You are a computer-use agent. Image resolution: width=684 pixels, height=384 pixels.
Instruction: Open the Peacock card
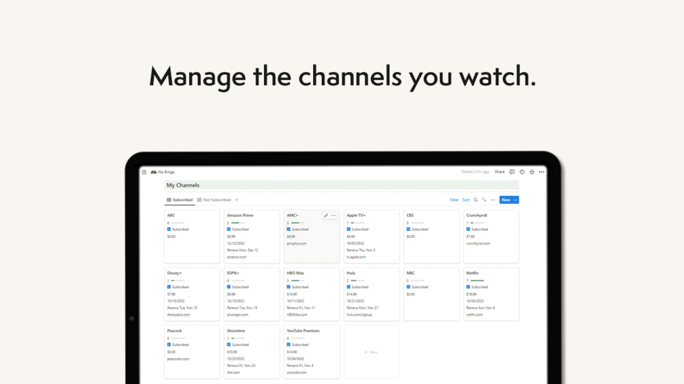[x=192, y=352]
